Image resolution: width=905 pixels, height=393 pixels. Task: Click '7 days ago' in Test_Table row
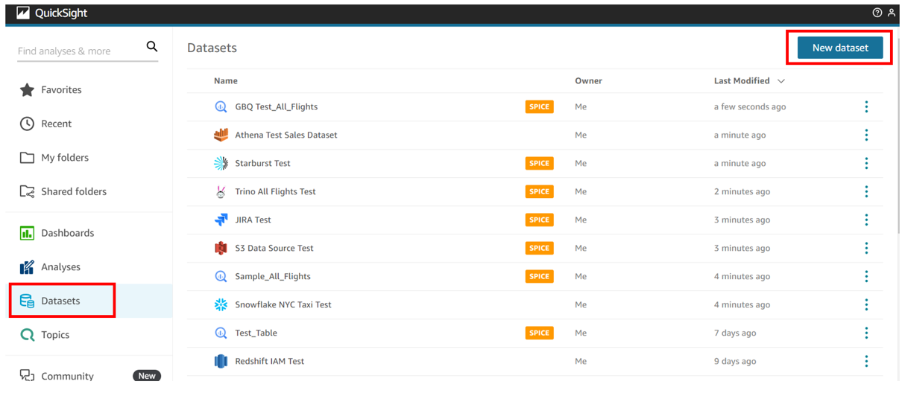[735, 333]
